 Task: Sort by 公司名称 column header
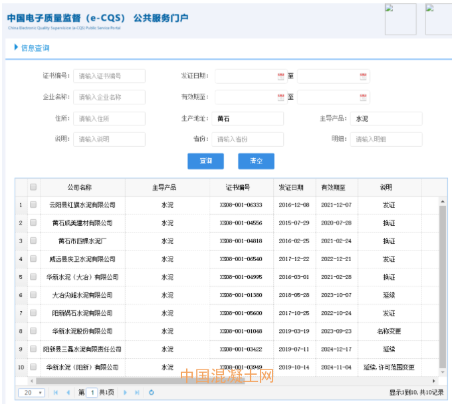click(80, 187)
